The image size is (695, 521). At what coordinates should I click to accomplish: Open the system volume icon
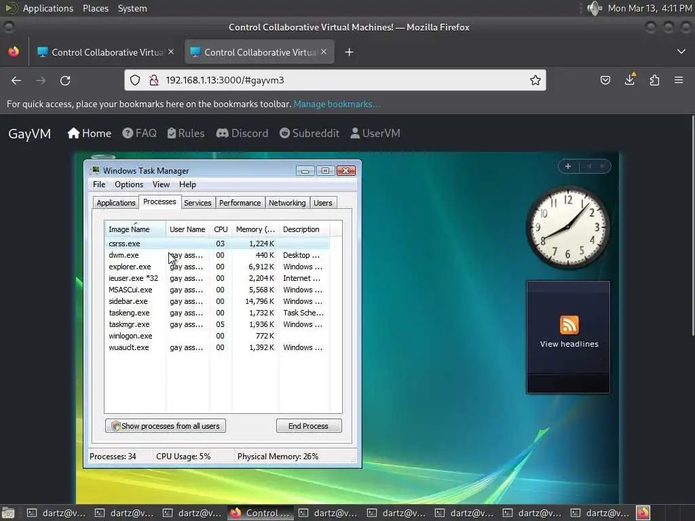pyautogui.click(x=595, y=8)
